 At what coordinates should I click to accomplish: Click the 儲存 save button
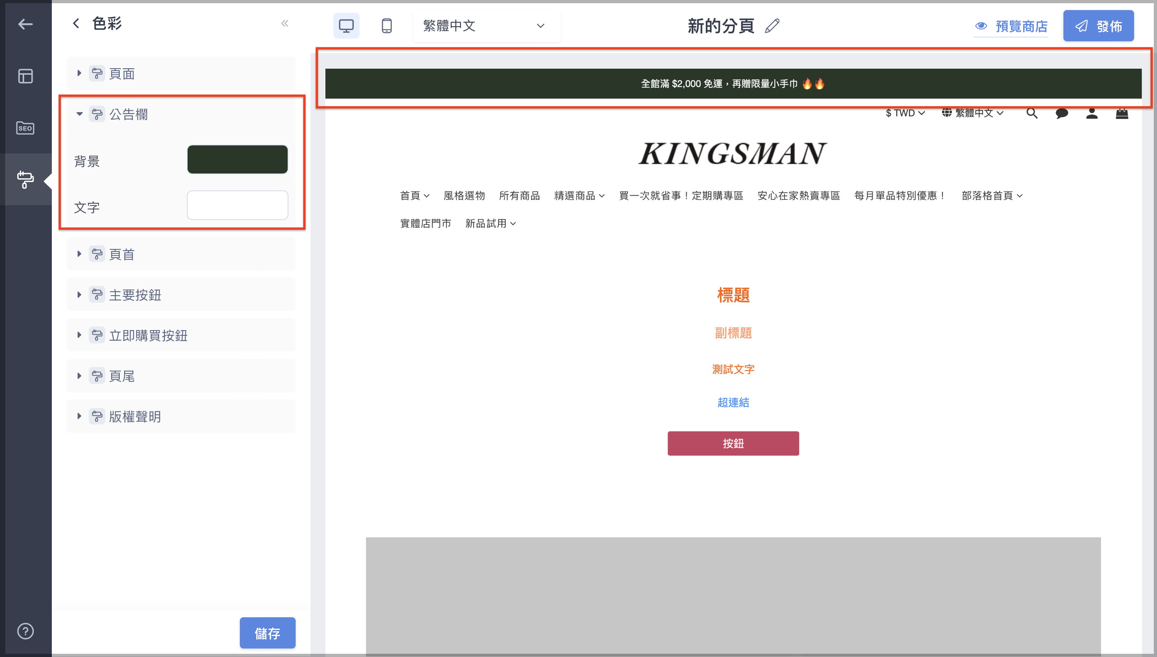tap(268, 633)
